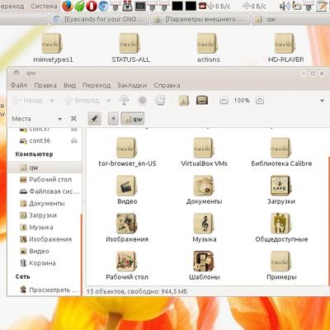Select qw in the Places sidebar
Screen dimensions: 330x330
[x=45, y=167]
